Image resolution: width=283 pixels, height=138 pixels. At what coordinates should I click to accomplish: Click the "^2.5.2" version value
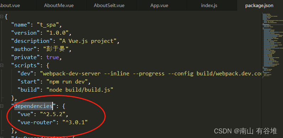pyautogui.click(x=53, y=114)
